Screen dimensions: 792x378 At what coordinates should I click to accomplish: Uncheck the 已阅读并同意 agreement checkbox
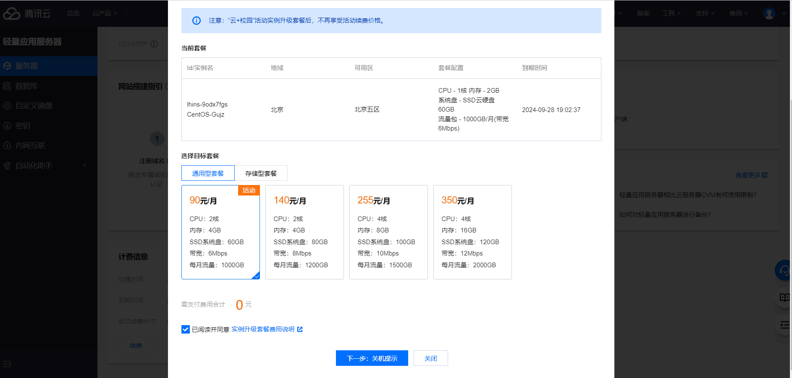(x=186, y=329)
